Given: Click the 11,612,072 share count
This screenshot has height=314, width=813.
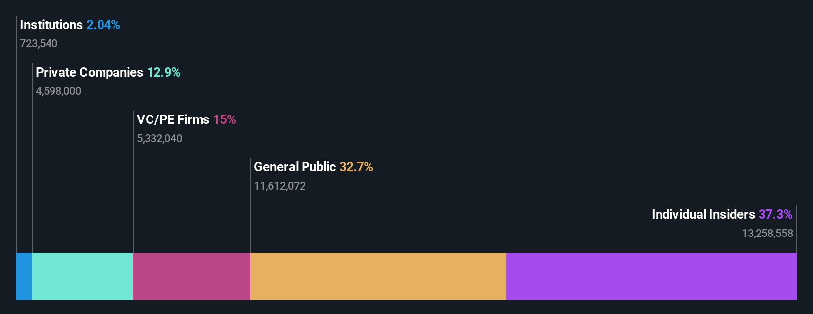Looking at the screenshot, I should [280, 186].
